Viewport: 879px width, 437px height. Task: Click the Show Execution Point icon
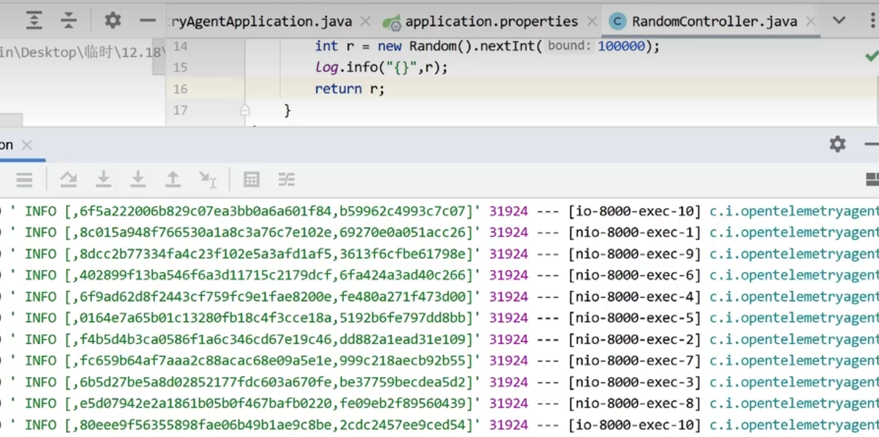click(x=24, y=180)
